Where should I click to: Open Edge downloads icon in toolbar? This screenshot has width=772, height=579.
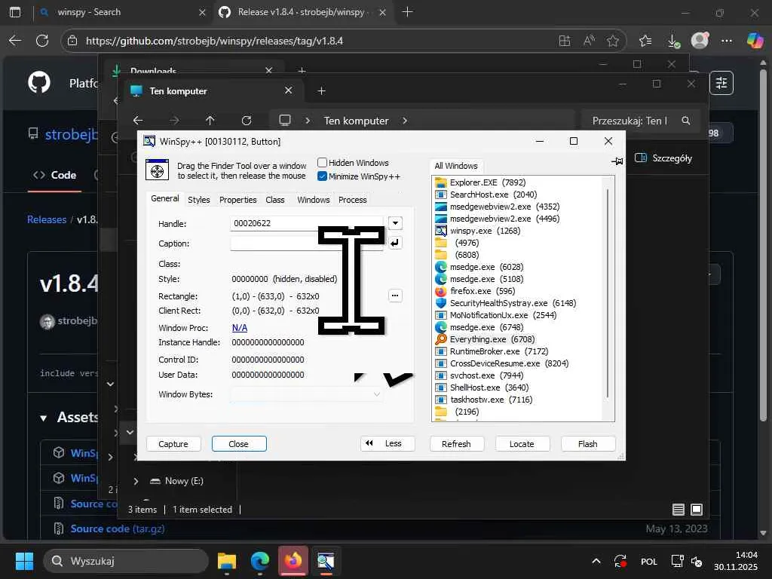pos(673,41)
